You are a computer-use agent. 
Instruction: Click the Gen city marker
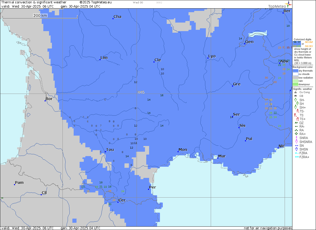click(245, 44)
